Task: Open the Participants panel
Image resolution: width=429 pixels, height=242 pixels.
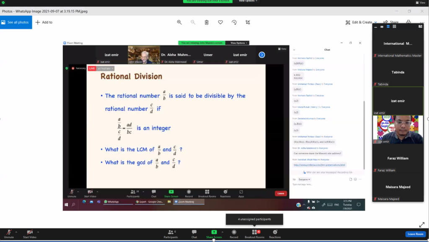Action: tap(171, 234)
